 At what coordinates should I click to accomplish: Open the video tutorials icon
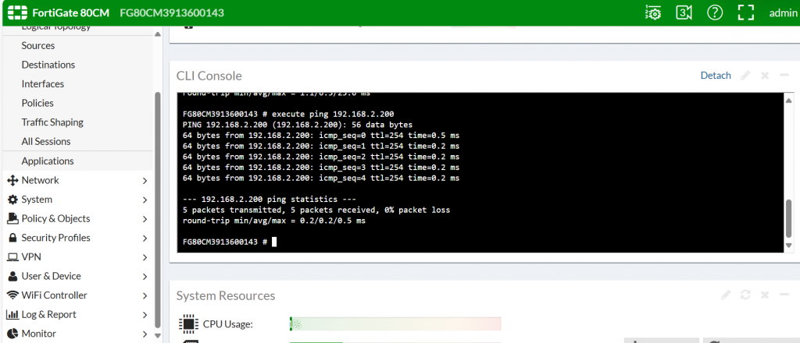click(x=684, y=12)
